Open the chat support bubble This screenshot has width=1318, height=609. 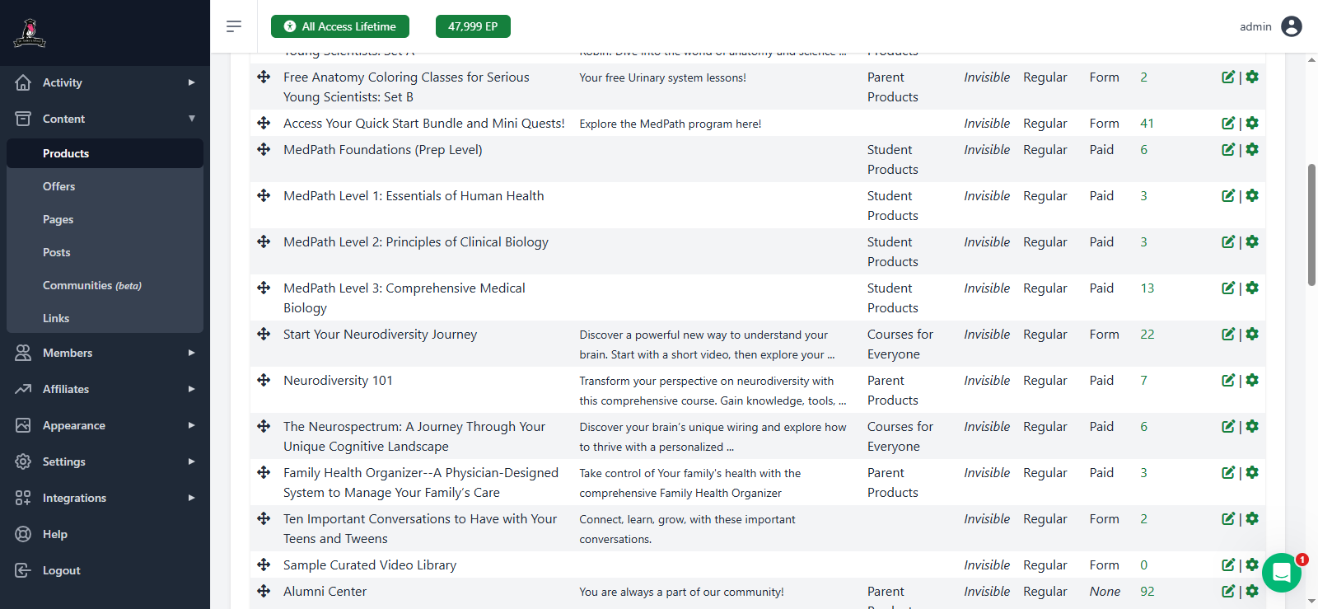[1281, 572]
